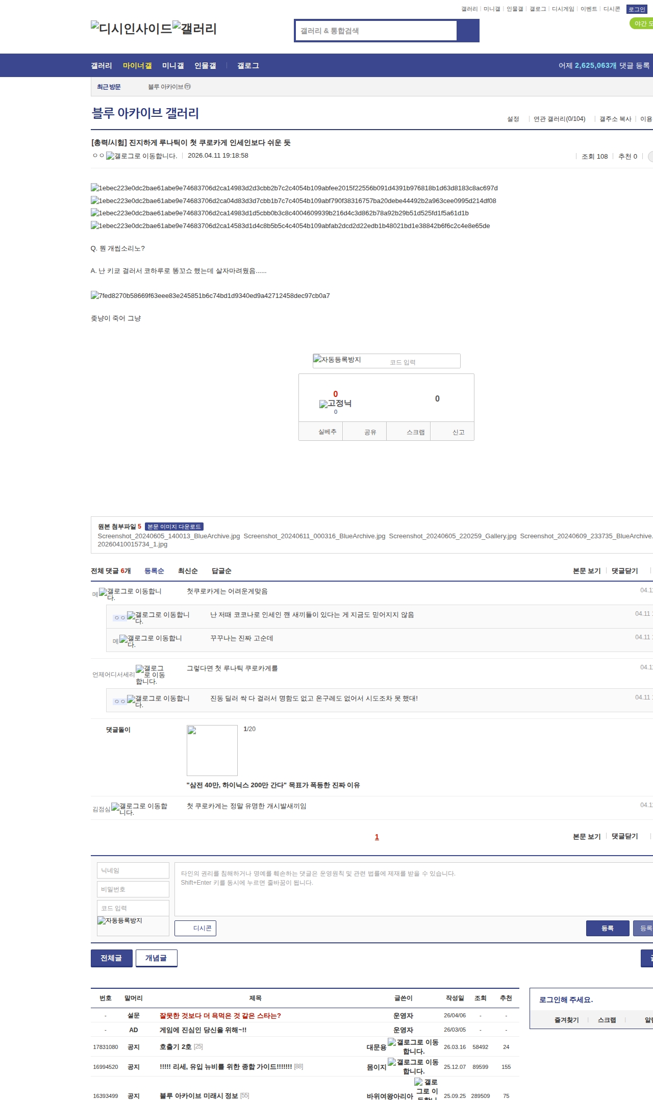Screen dimensions: 653x1100
Task: Click the gallog icon for 대문용
Action: 413,1047
